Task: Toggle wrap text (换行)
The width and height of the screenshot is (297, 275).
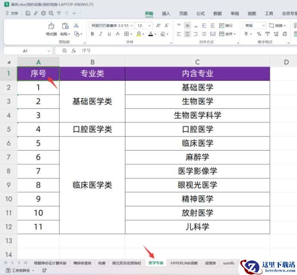Action: pyautogui.click(x=226, y=26)
